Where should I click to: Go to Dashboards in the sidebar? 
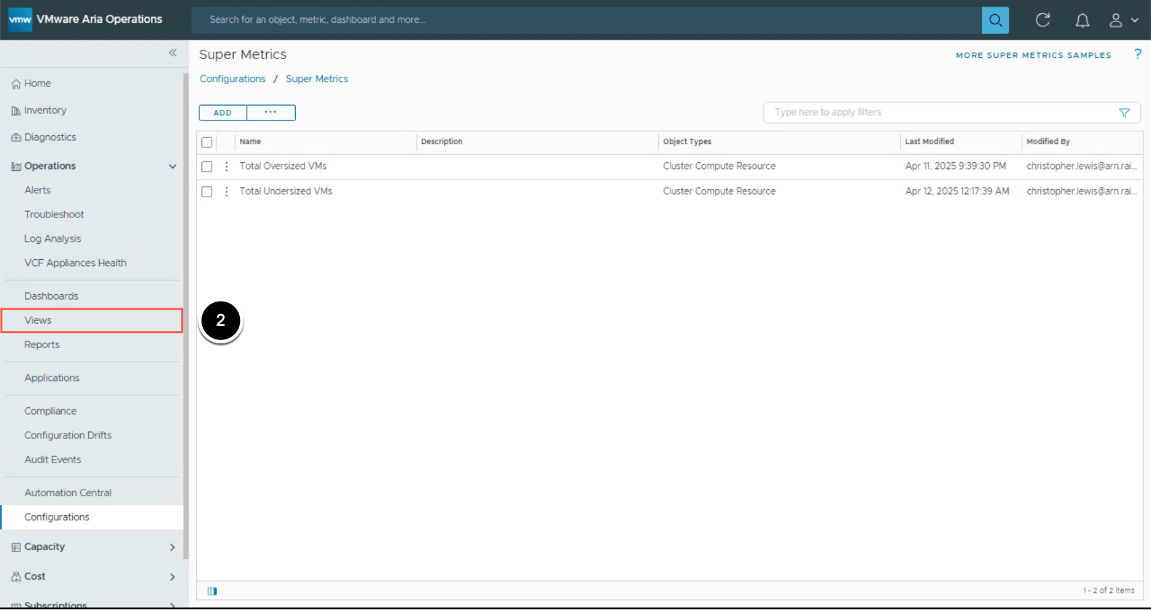point(51,296)
